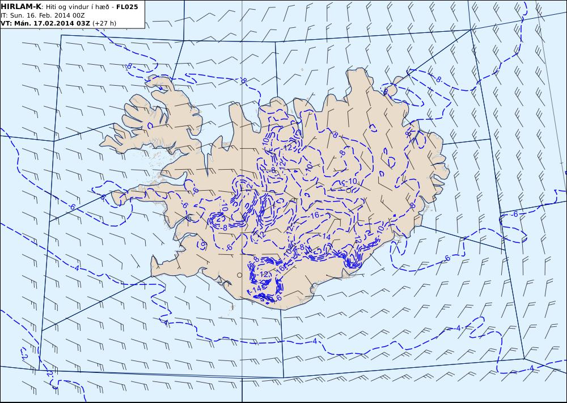Viewport: 567px width, 403px height.
Task: Click the -4 isotherm label directly south of Iceland
Action: click(314, 341)
